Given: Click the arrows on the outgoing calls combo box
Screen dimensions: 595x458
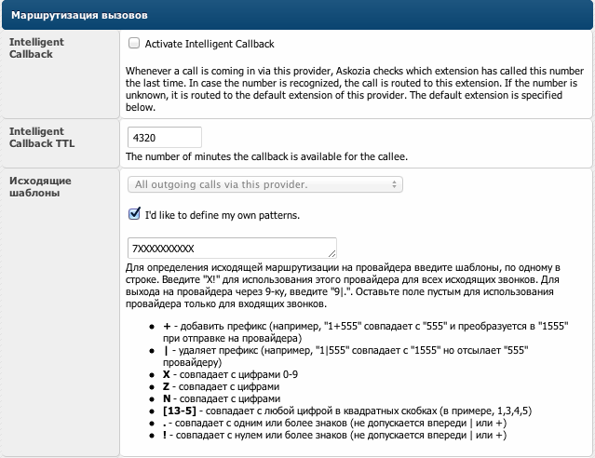Looking at the screenshot, I should point(397,184).
